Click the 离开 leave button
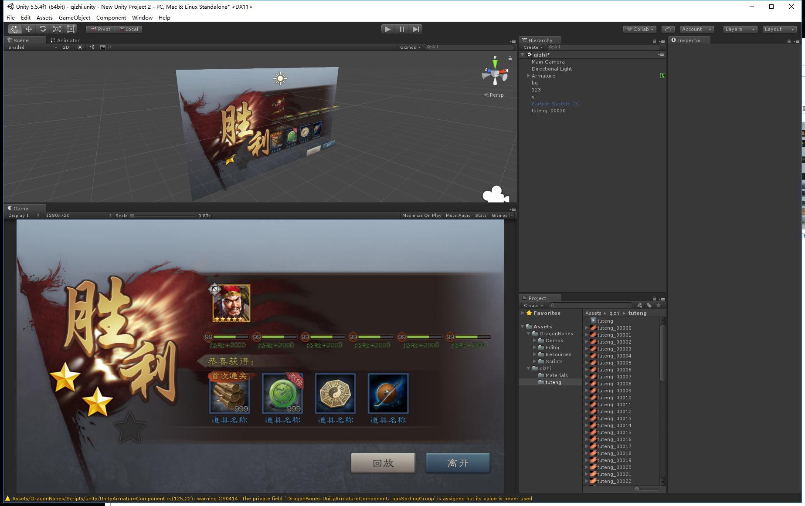805x506 pixels. point(458,463)
